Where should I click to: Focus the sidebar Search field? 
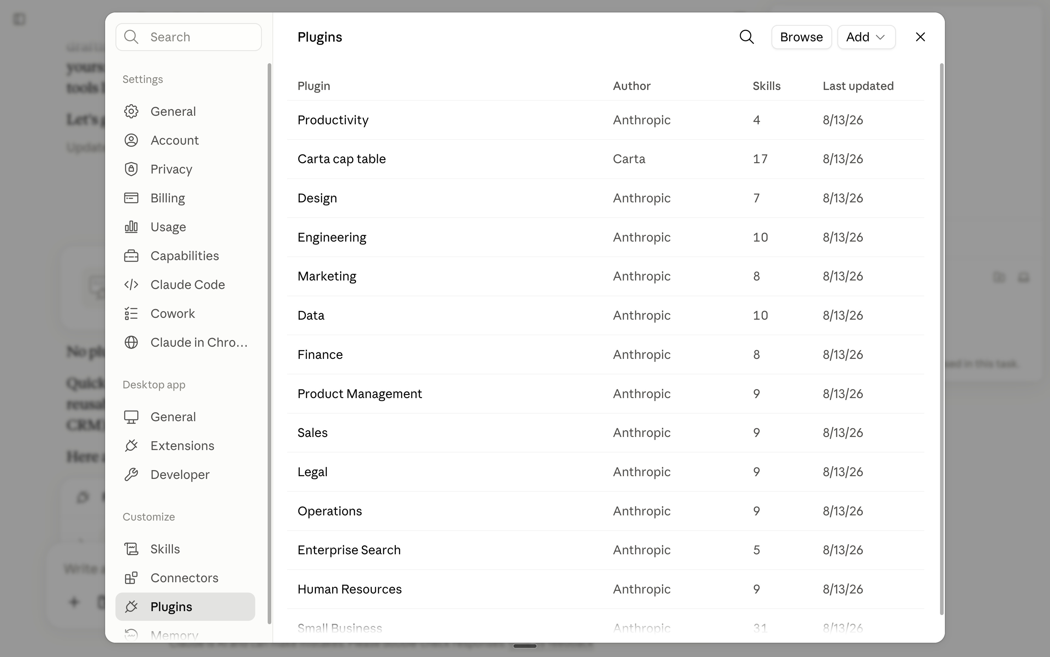click(189, 37)
